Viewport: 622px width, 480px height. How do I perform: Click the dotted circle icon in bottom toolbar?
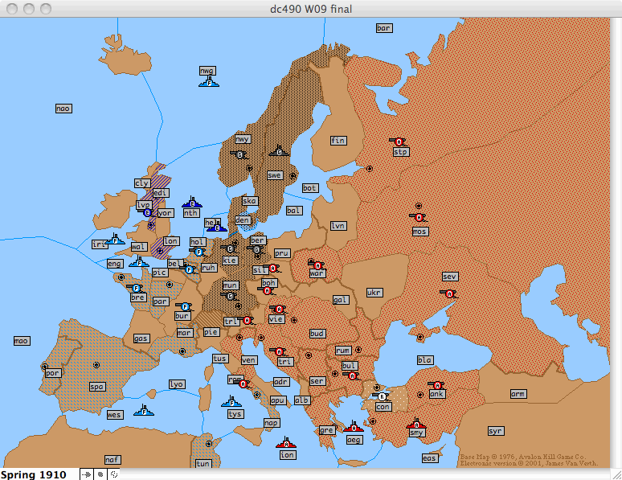[x=114, y=474]
